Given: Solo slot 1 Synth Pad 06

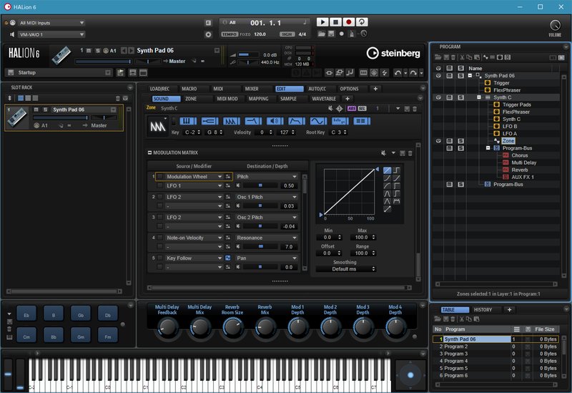Looking at the screenshot, I should (45, 110).
